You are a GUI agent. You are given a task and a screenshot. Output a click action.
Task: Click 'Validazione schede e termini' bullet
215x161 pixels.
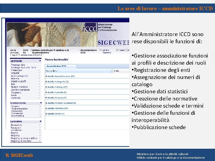168,106
